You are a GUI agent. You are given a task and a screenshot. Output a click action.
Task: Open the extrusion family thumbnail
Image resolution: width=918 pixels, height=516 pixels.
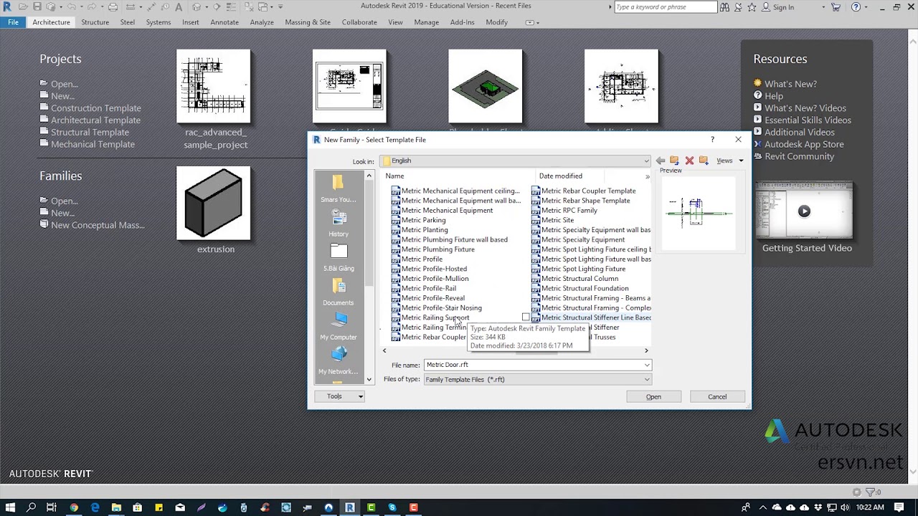[x=214, y=204]
